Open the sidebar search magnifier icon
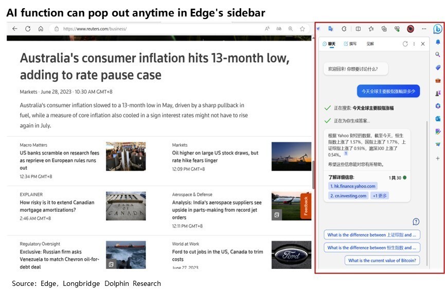 pyautogui.click(x=438, y=54)
